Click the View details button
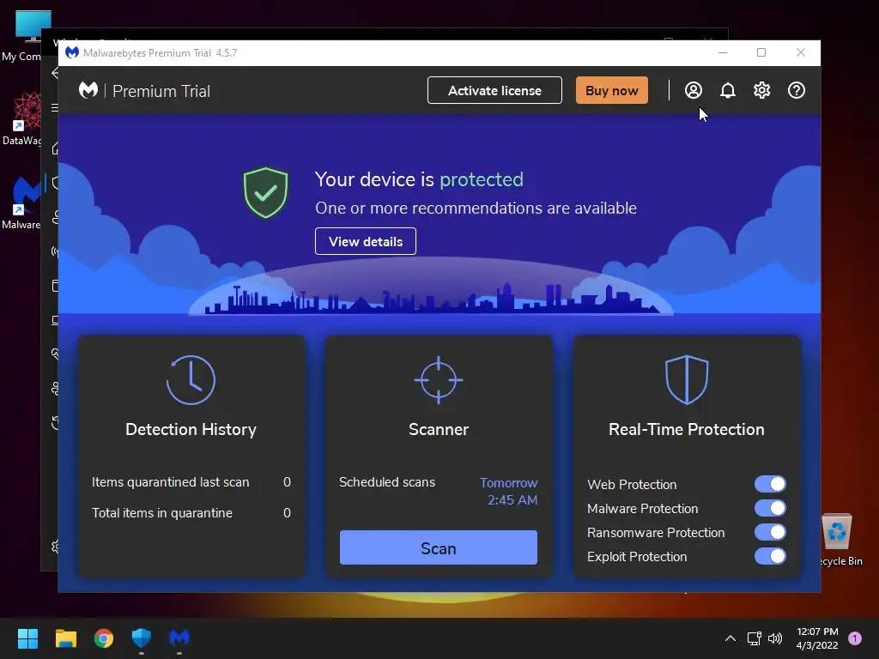Viewport: 879px width, 659px height. coord(366,241)
